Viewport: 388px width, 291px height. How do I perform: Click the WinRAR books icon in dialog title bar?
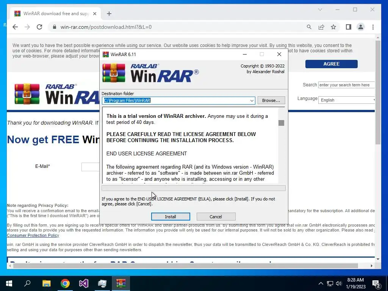pyautogui.click(x=106, y=54)
